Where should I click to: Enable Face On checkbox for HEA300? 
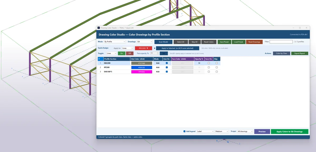pyautogui.click(x=209, y=63)
